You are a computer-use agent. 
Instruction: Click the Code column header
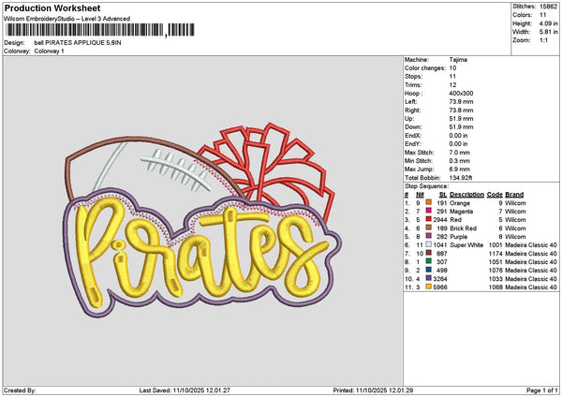[x=495, y=195]
